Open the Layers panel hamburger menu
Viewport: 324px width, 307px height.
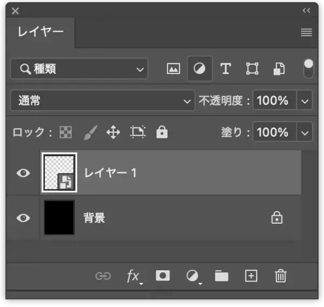[x=306, y=32]
